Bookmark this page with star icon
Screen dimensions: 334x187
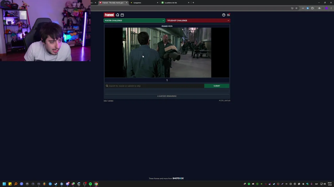pyautogui.click(x=296, y=8)
